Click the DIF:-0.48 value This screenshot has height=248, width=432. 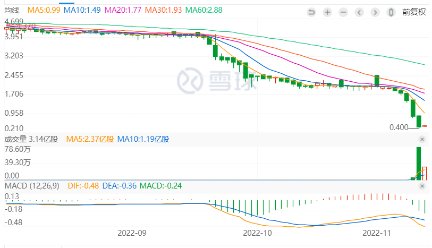(83, 186)
